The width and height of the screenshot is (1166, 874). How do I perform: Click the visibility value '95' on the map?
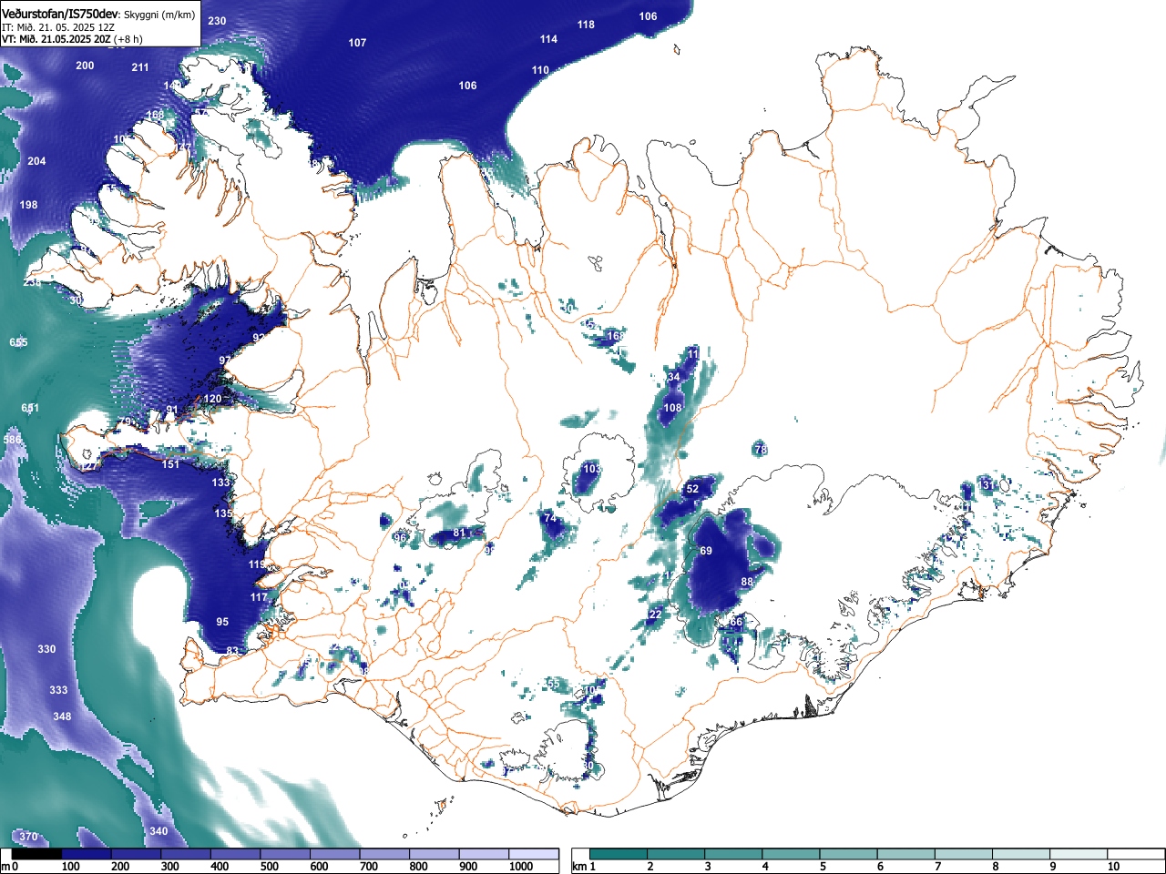pos(223,622)
